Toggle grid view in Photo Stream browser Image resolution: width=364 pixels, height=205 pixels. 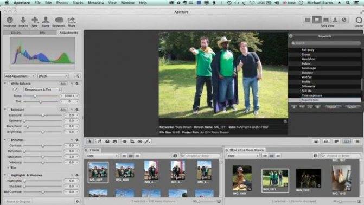tap(271, 156)
